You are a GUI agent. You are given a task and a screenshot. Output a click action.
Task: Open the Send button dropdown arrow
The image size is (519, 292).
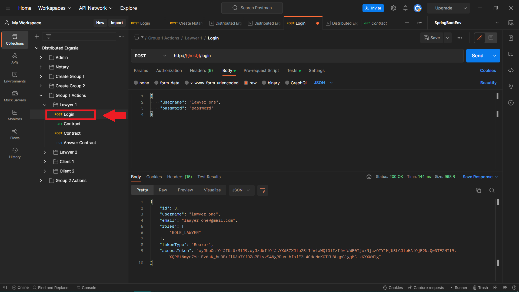(x=494, y=56)
